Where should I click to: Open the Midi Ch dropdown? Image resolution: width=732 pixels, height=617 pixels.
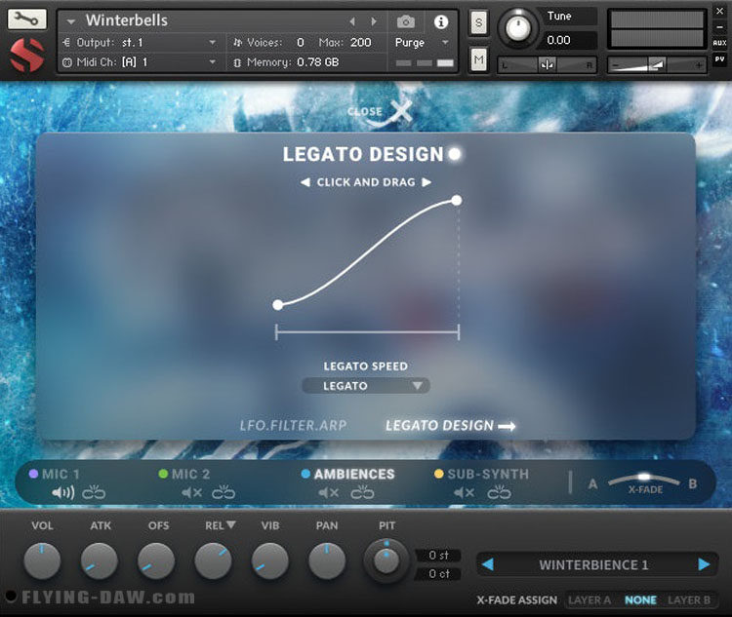tap(140, 62)
